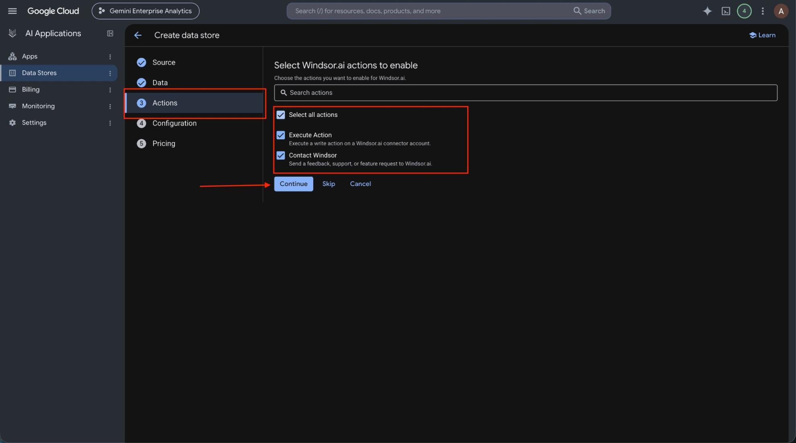The image size is (796, 443).
Task: Click the step 5 number badge
Action: [141, 143]
